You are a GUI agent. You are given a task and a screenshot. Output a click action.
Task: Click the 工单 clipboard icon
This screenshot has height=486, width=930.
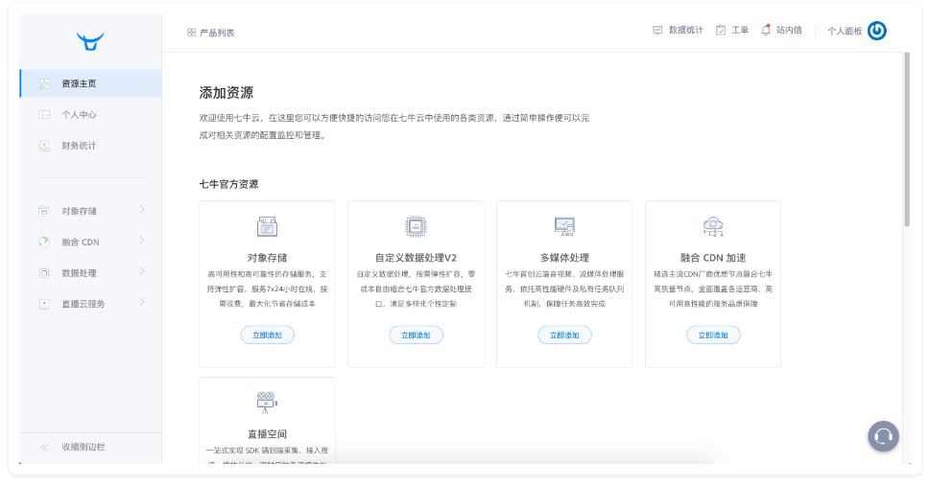click(721, 31)
